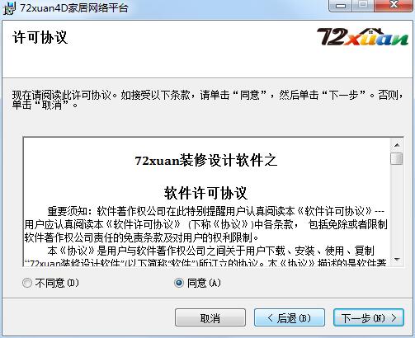
Task: Close the installer window
Action: (x=394, y=6)
